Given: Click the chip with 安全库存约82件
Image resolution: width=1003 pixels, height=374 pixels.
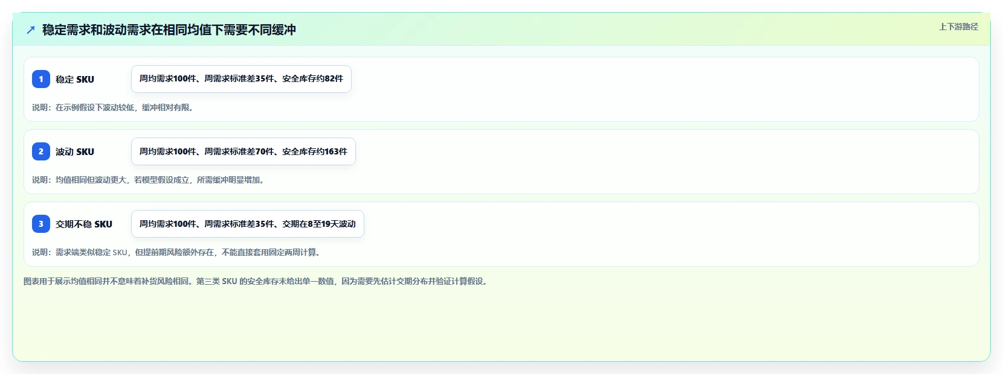Looking at the screenshot, I should click(x=241, y=79).
